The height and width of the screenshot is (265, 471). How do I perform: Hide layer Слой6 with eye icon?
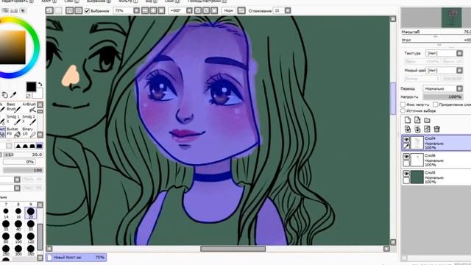(x=406, y=157)
